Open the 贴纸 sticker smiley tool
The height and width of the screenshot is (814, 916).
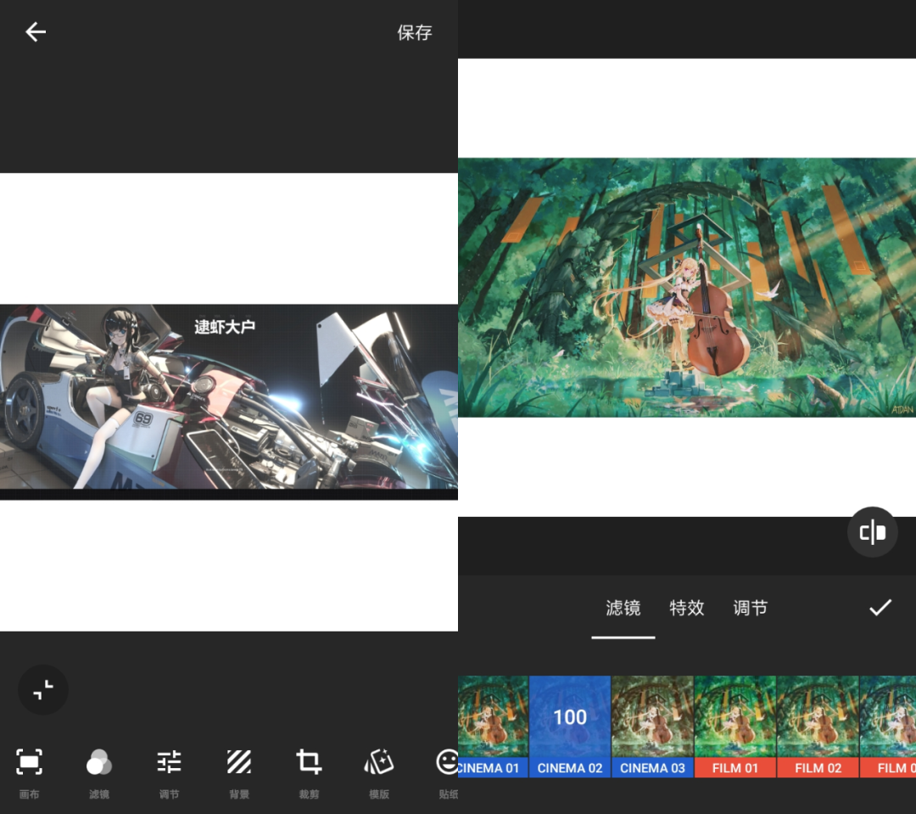pos(448,772)
